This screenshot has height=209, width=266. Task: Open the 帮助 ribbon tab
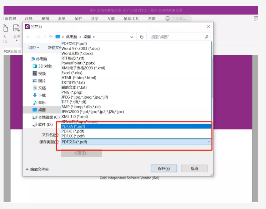(152, 19)
